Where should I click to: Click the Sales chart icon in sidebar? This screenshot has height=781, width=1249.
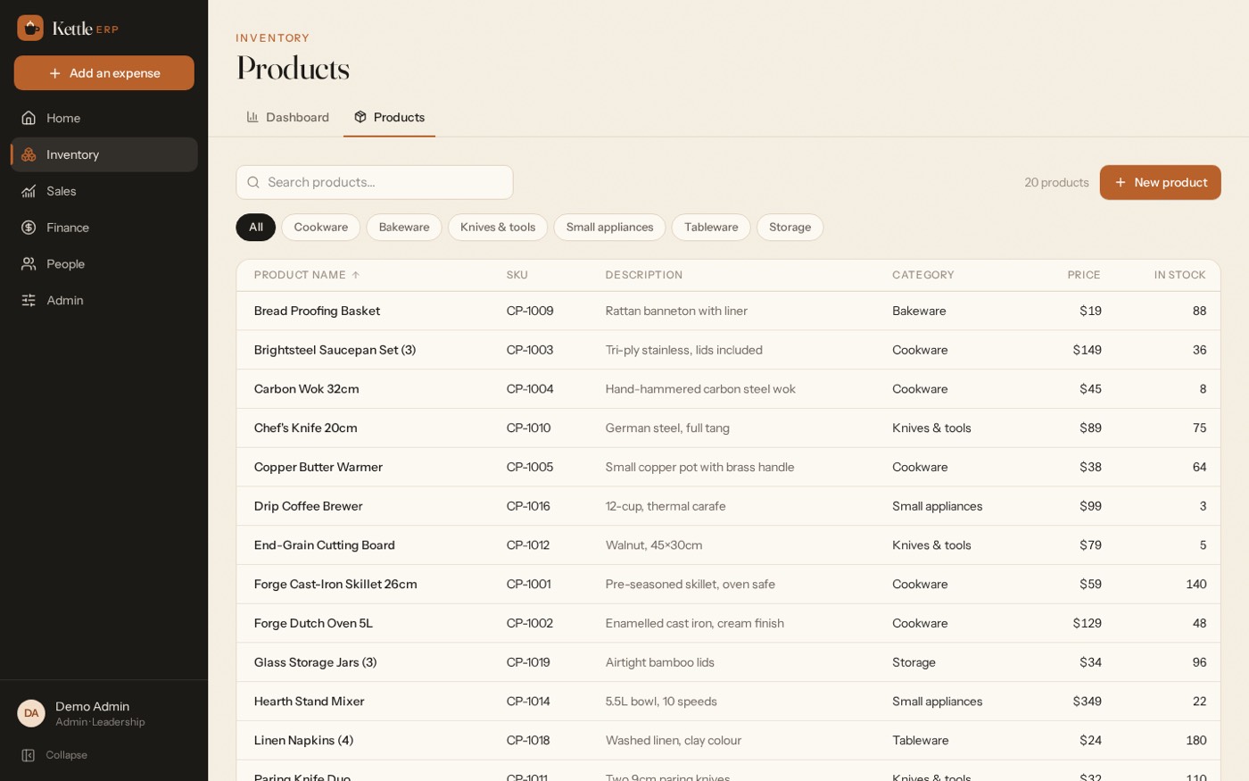[x=29, y=191]
